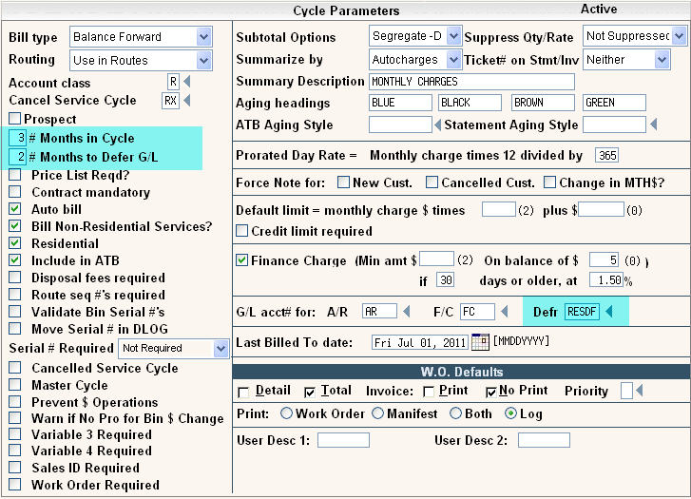Uncheck Auto bill checkbox

tap(14, 209)
